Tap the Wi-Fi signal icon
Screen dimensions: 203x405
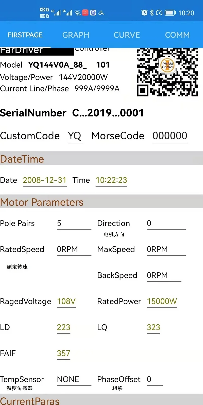point(78,13)
